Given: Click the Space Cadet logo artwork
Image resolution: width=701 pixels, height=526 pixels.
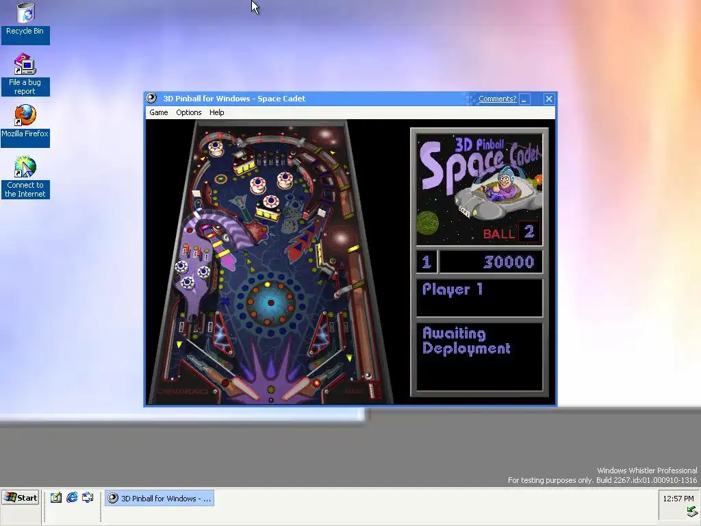Looking at the screenshot, I should point(479,189).
